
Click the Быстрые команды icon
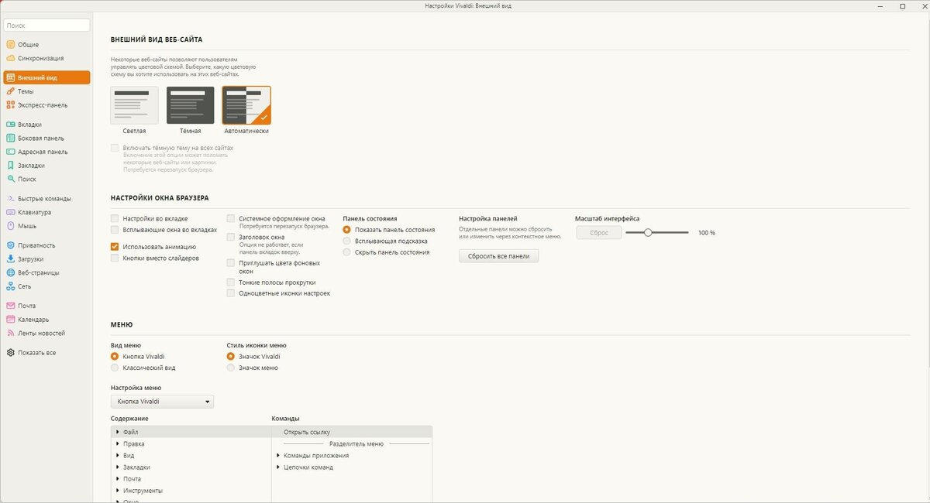pyautogui.click(x=10, y=199)
